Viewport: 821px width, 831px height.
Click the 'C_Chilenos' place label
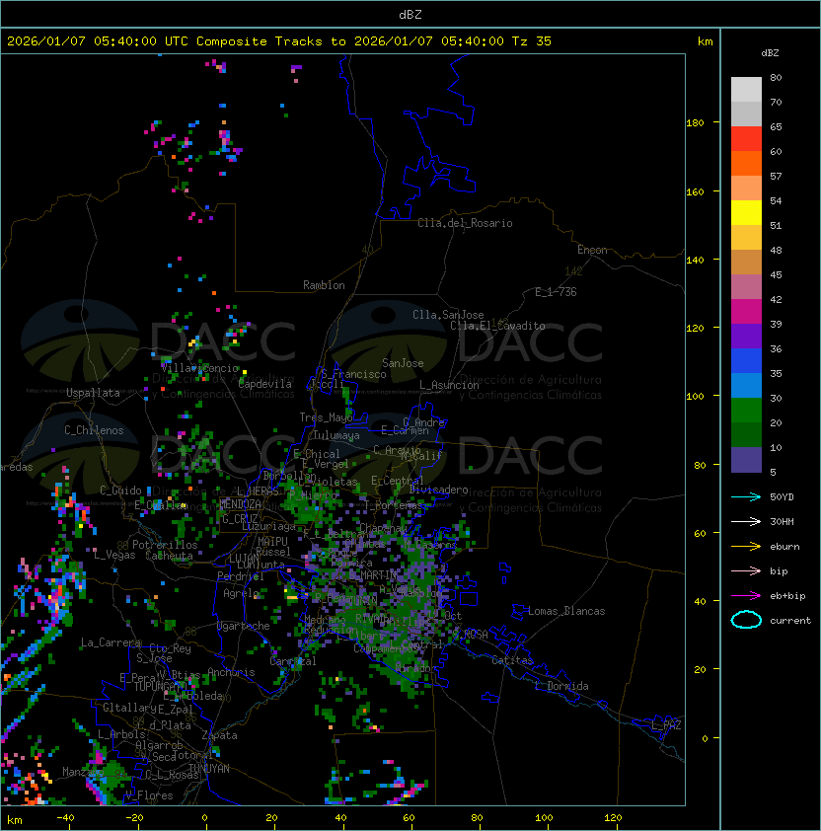pos(94,430)
